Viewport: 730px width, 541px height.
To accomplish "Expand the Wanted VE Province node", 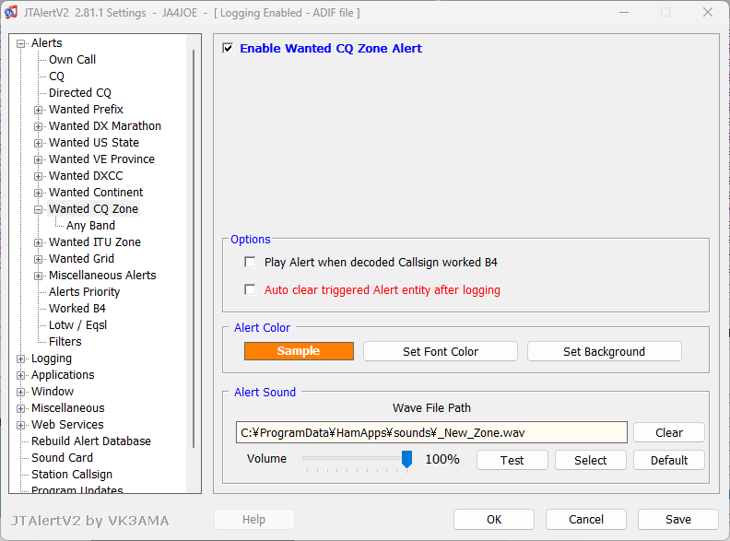I will tap(38, 159).
